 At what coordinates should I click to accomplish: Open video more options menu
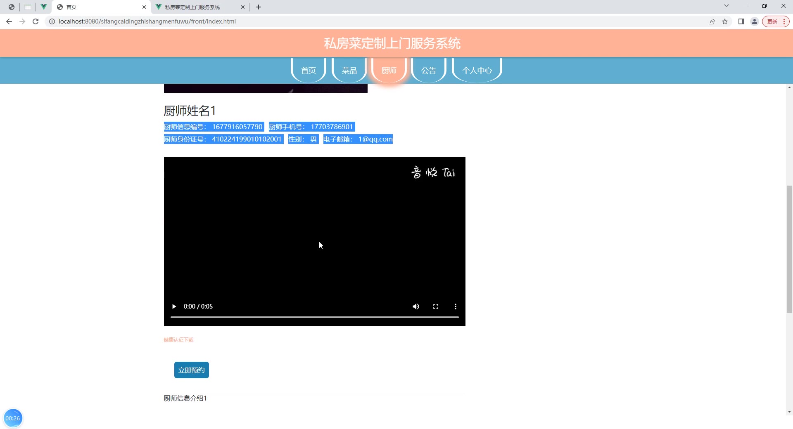[x=456, y=306]
